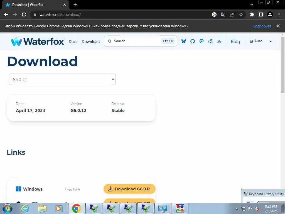Open Waterfox Bluesky butterfly icon
Screen dimensions: 285x214
pos(184,41)
